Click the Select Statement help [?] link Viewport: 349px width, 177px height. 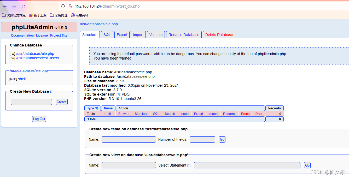pyautogui.click(x=189, y=166)
